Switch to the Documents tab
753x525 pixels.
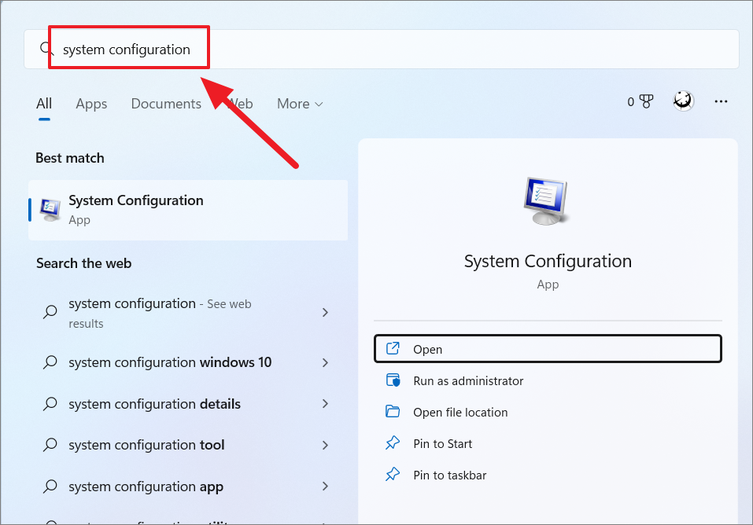166,104
